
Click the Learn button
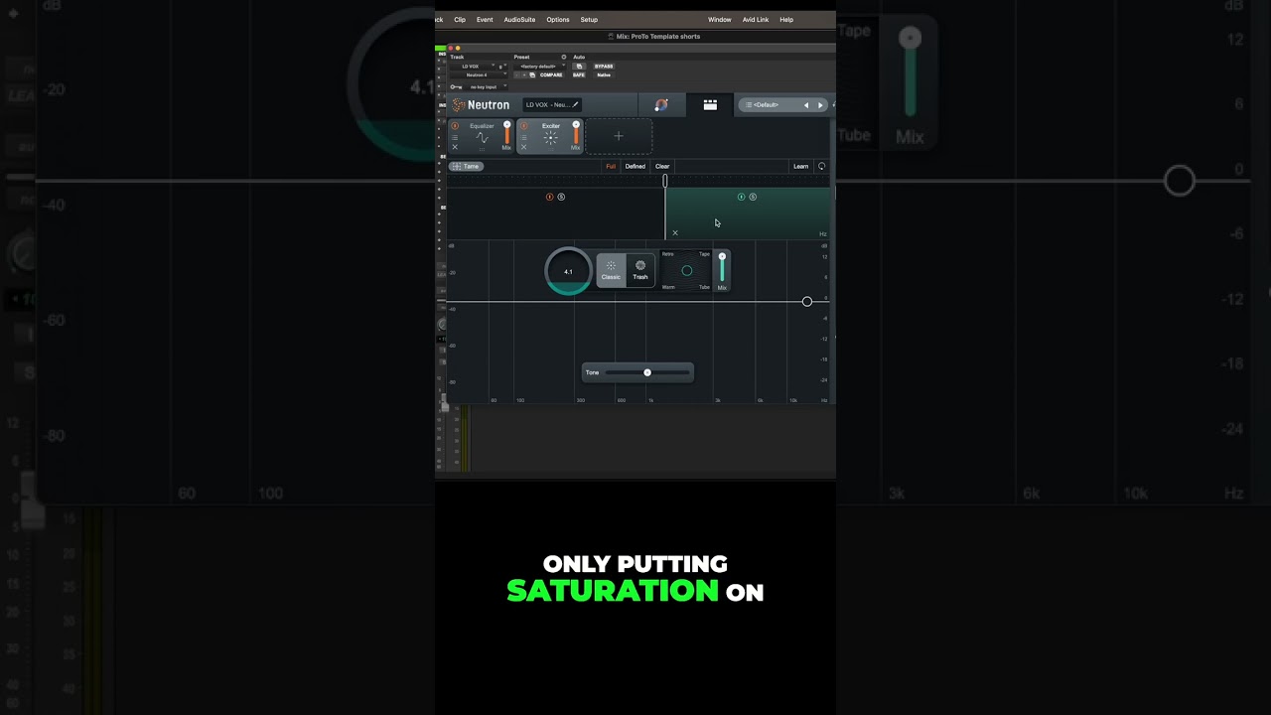pos(800,167)
